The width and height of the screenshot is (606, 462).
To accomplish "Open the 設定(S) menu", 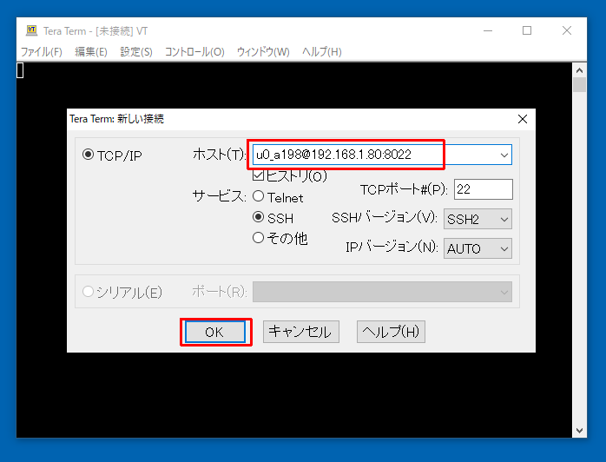I will click(136, 52).
